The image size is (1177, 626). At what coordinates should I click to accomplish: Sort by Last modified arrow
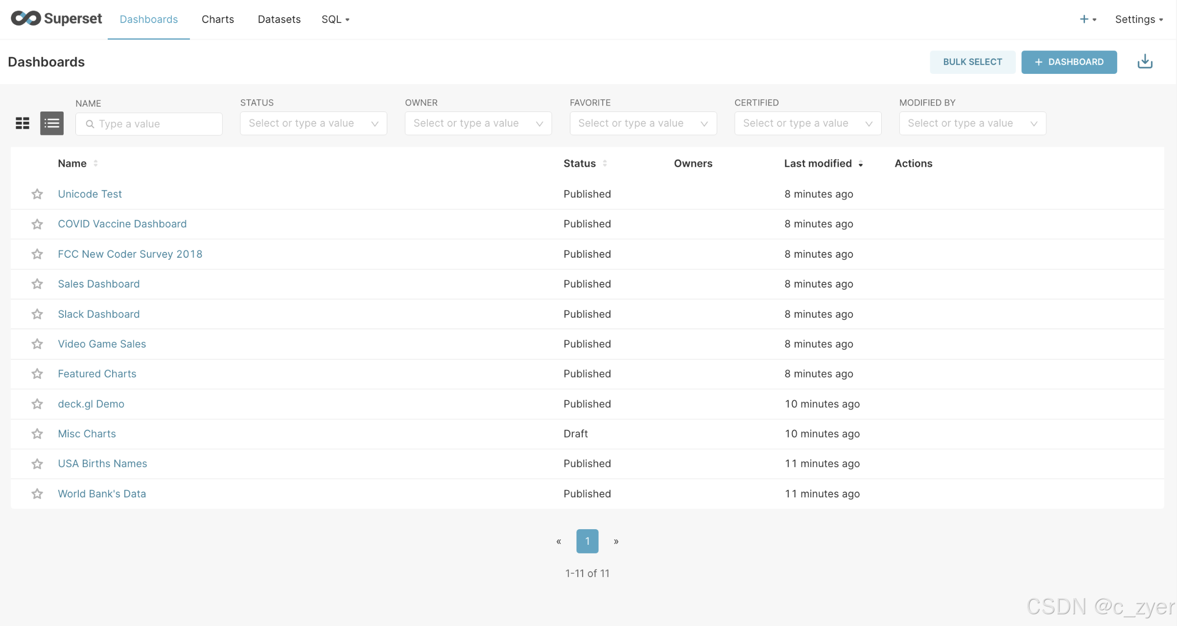point(860,164)
